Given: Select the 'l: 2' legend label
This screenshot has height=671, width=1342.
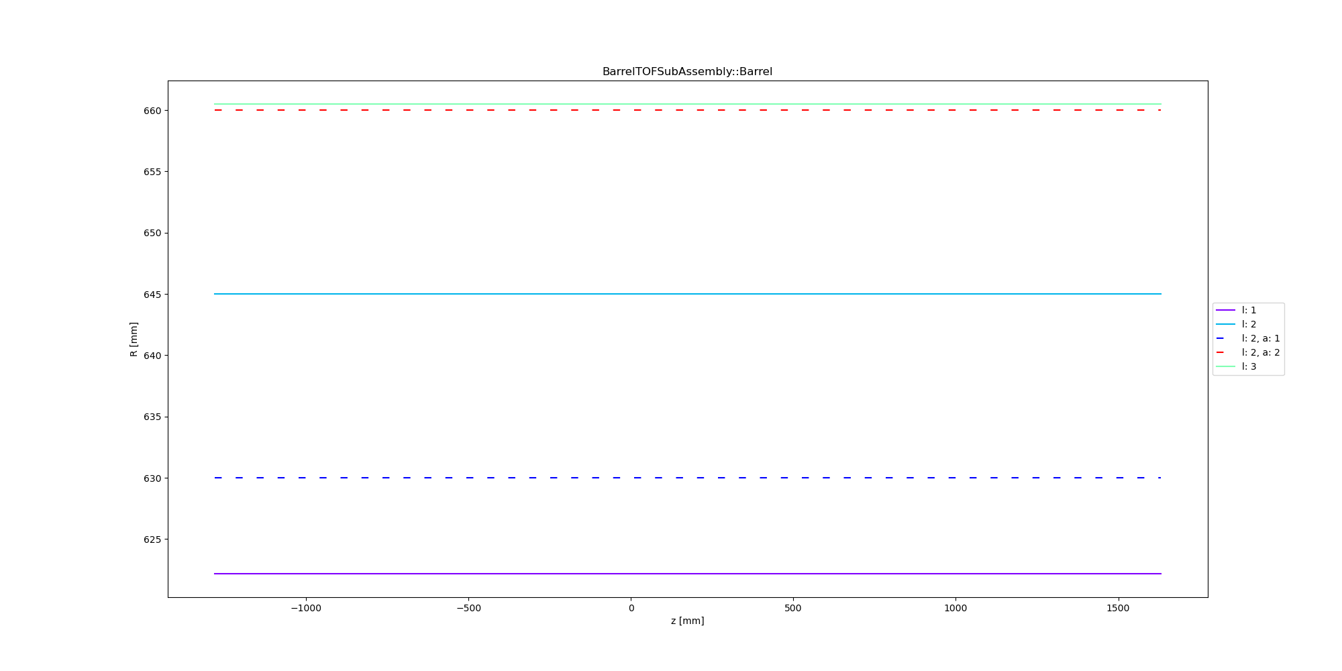Looking at the screenshot, I should tap(1248, 324).
